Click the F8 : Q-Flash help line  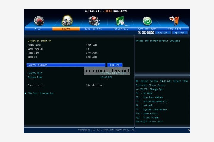click(x=144, y=105)
